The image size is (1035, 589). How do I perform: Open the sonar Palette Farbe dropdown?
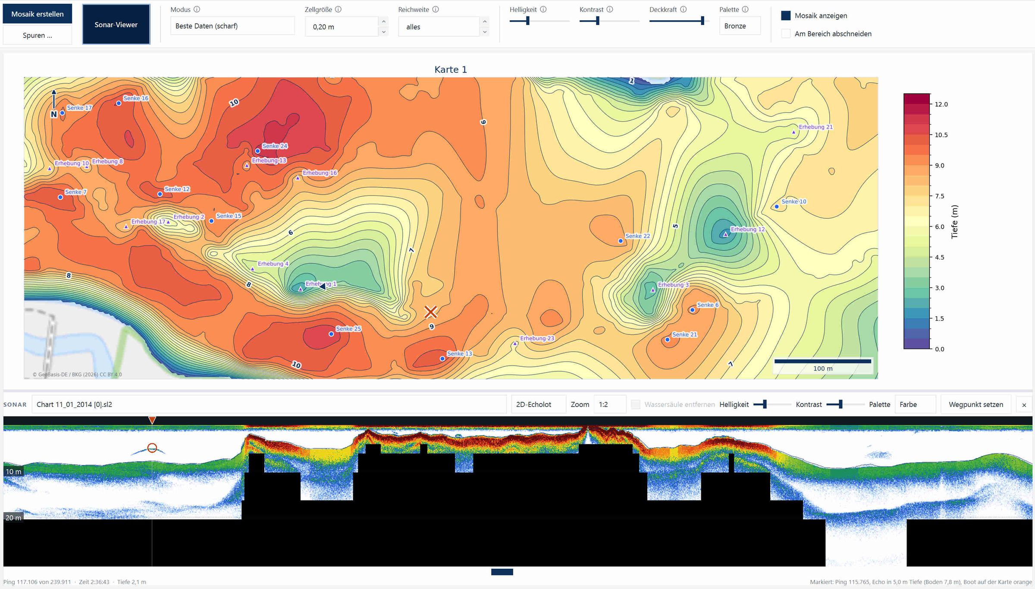coord(915,404)
